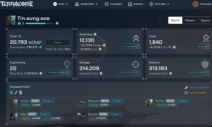Image resolution: width=212 pixels, height=127 pixels.
Task: Open the Ship Change dropdown
Action: click(45, 114)
